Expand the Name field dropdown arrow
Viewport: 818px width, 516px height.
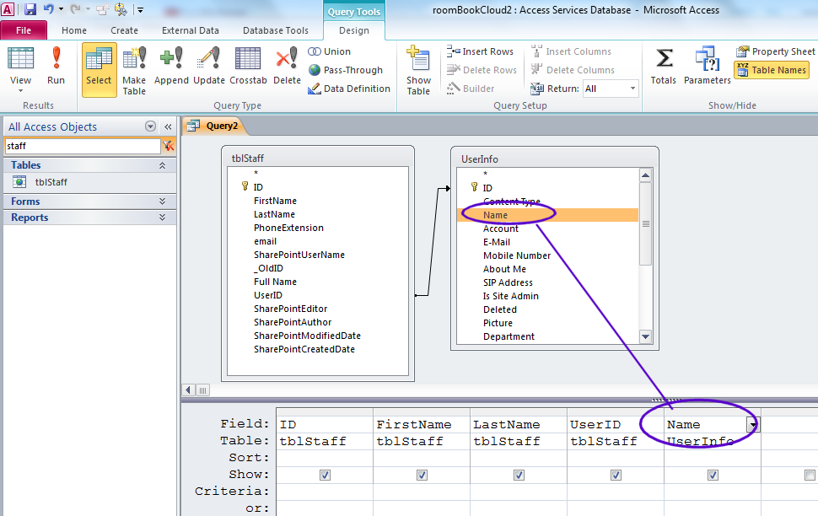click(753, 425)
